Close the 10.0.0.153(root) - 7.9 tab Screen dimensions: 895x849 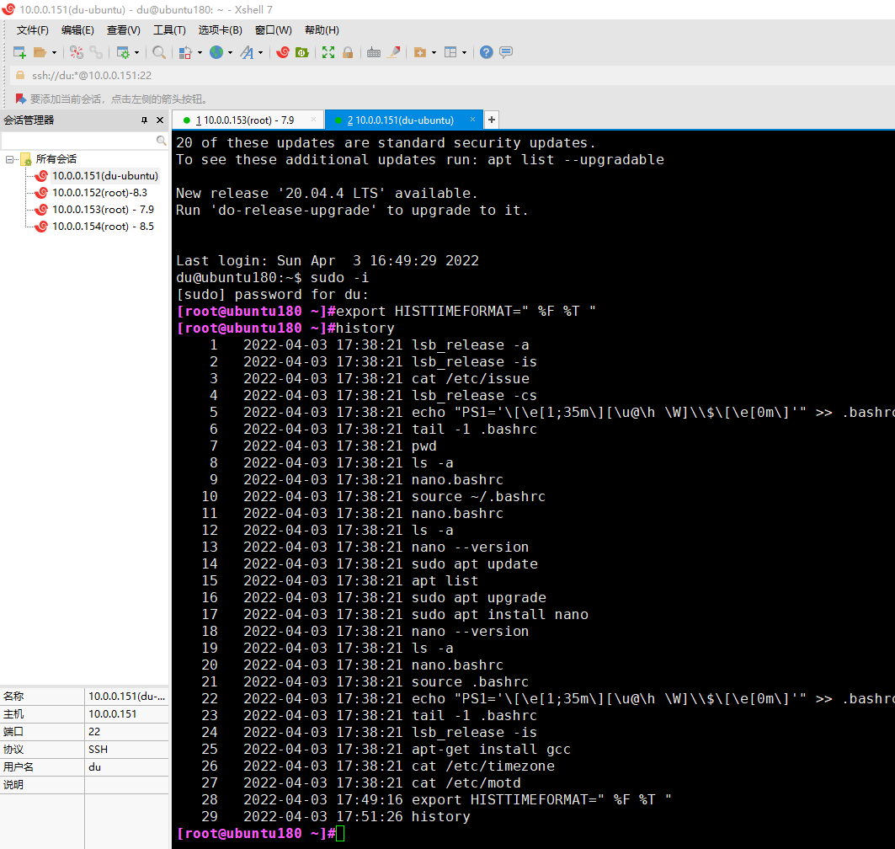pos(313,120)
